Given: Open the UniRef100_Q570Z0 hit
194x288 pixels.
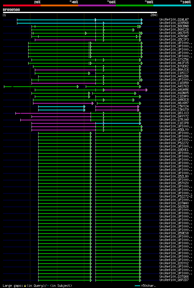Looking at the screenshot, I should pos(174,183).
